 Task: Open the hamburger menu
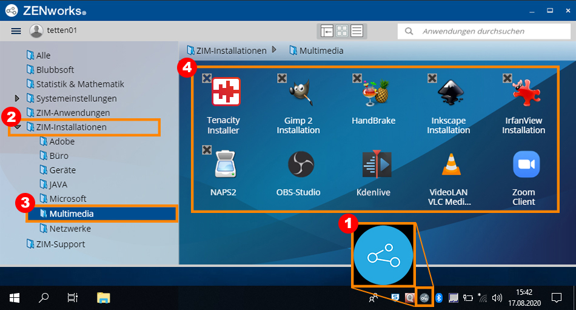16,31
